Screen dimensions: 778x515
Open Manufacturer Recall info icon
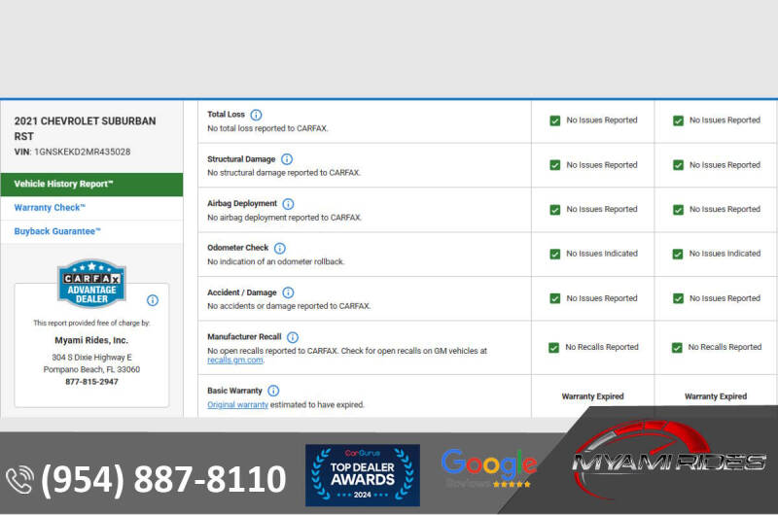pyautogui.click(x=293, y=337)
